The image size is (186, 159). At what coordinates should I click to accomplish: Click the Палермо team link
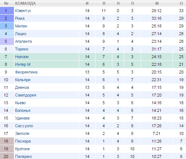click(23, 156)
